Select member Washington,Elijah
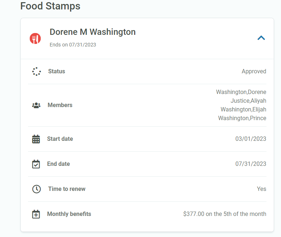This screenshot has width=281, height=237. 243,109
